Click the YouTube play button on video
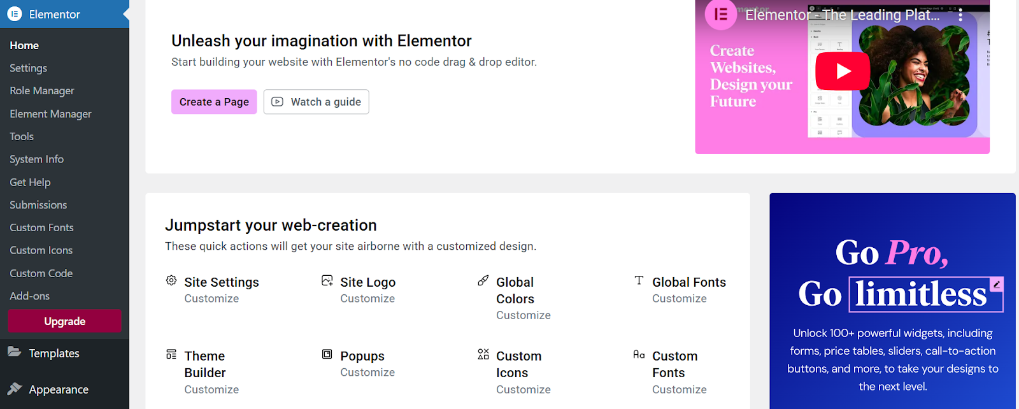The width and height of the screenshot is (1019, 409). pos(843,71)
